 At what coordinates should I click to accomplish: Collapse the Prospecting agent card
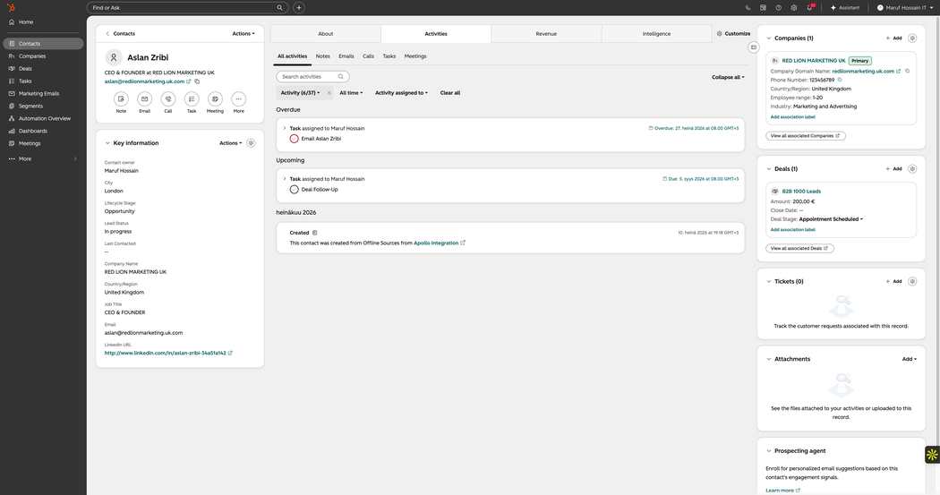point(768,450)
